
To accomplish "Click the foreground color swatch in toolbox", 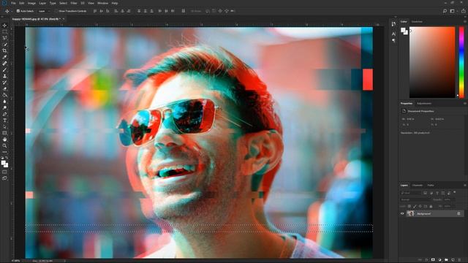I will pyautogui.click(x=4, y=163).
